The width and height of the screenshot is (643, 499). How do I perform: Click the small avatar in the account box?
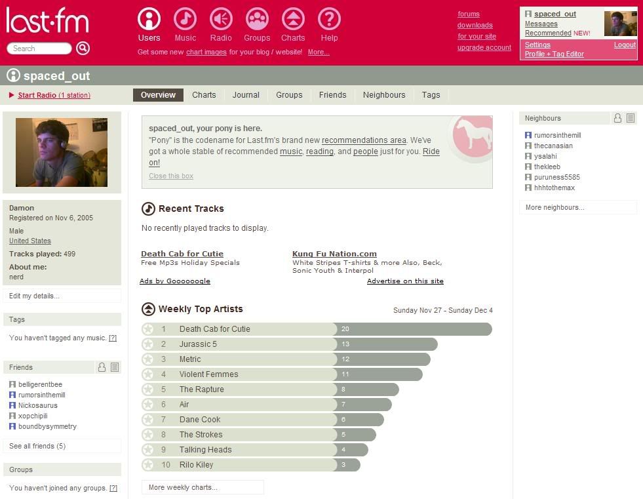coord(620,24)
